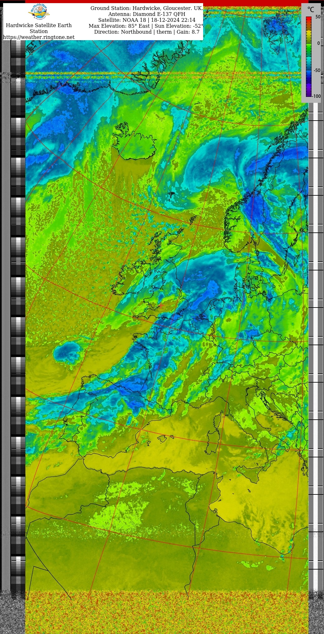This screenshot has width=324, height=634.
Task: Click the Hardwicke station airplane logo
Action: 39,12
